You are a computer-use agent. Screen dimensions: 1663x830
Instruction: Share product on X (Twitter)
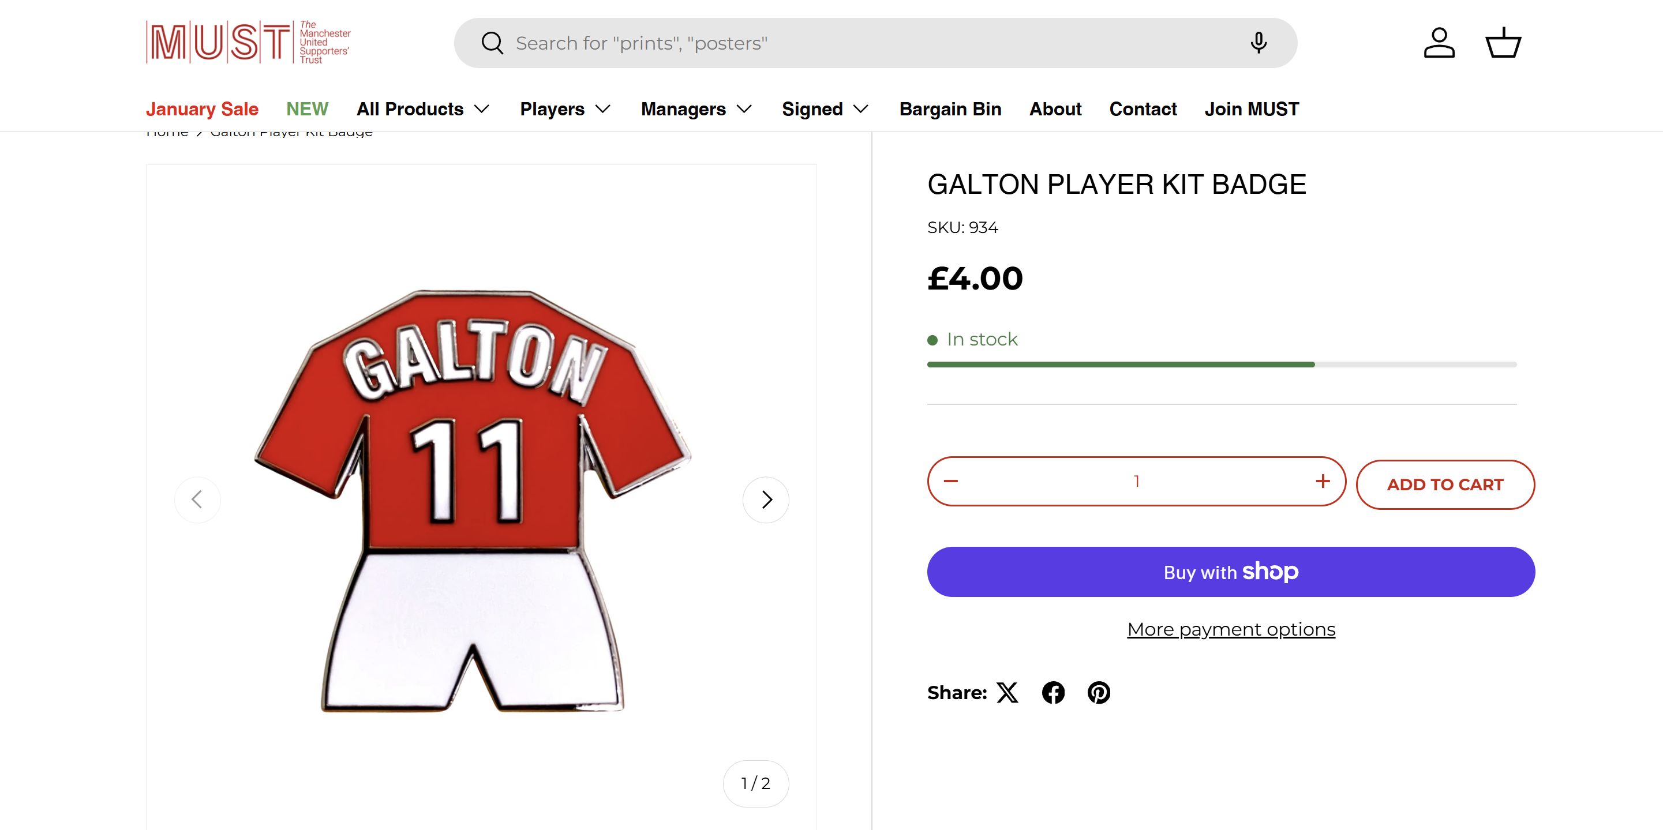[1007, 693]
